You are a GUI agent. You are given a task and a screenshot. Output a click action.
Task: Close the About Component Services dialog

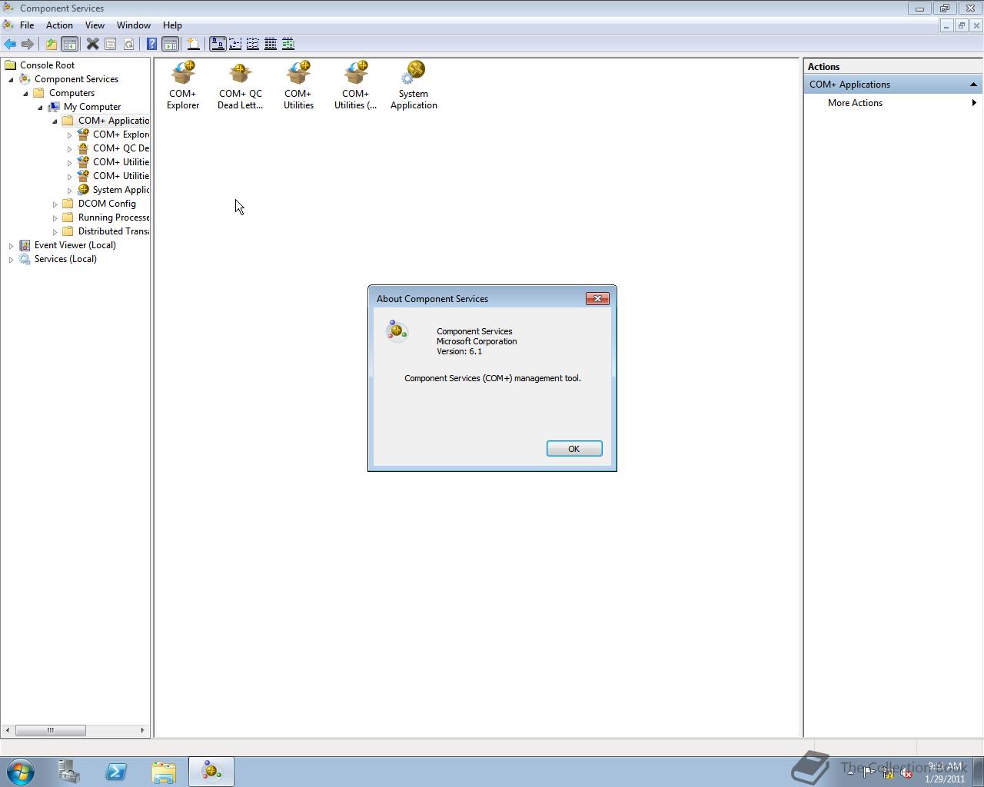click(597, 298)
